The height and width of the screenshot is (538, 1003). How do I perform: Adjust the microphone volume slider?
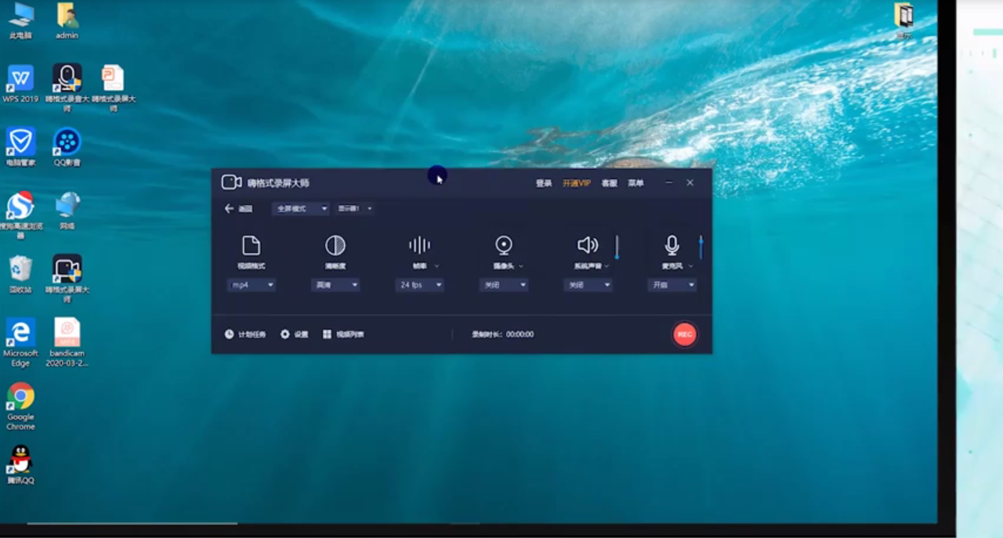pos(701,247)
